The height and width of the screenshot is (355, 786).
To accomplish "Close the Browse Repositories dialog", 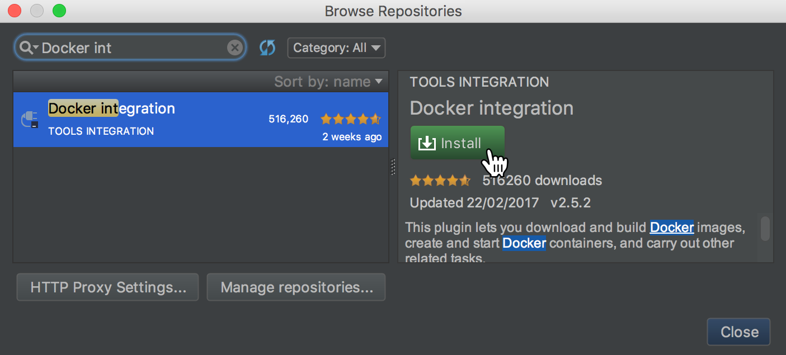I will 738,332.
